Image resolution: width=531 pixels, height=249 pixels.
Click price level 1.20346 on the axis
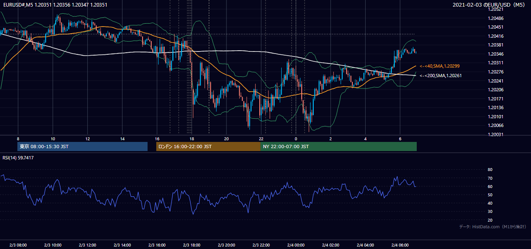(x=496, y=54)
